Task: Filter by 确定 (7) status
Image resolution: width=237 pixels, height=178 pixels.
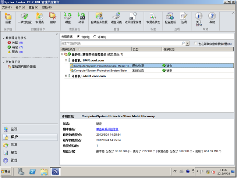Action: click(15, 47)
